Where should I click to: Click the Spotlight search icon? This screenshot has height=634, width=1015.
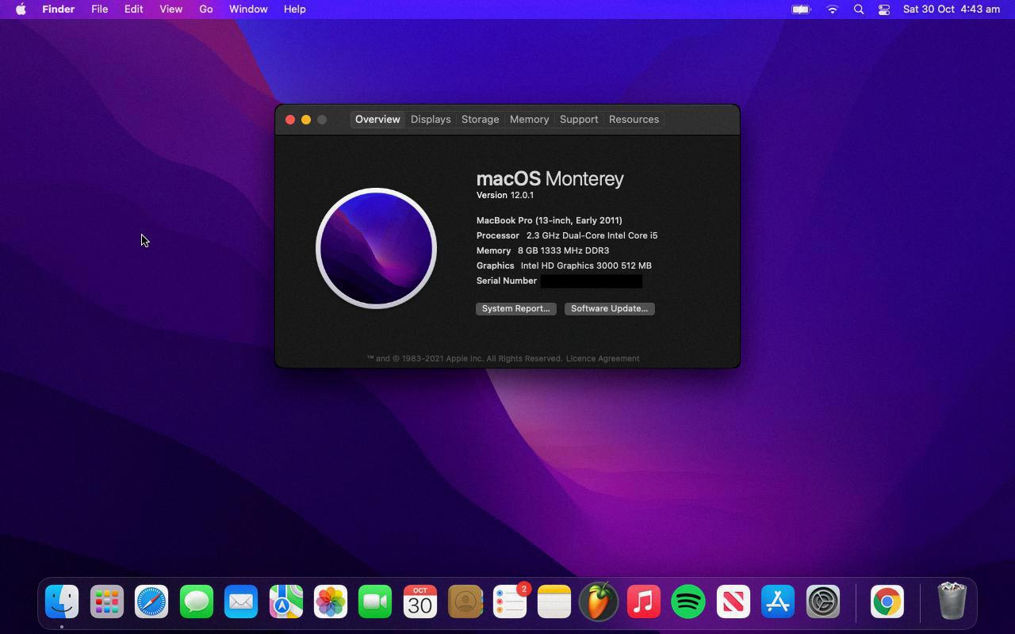pyautogui.click(x=858, y=10)
